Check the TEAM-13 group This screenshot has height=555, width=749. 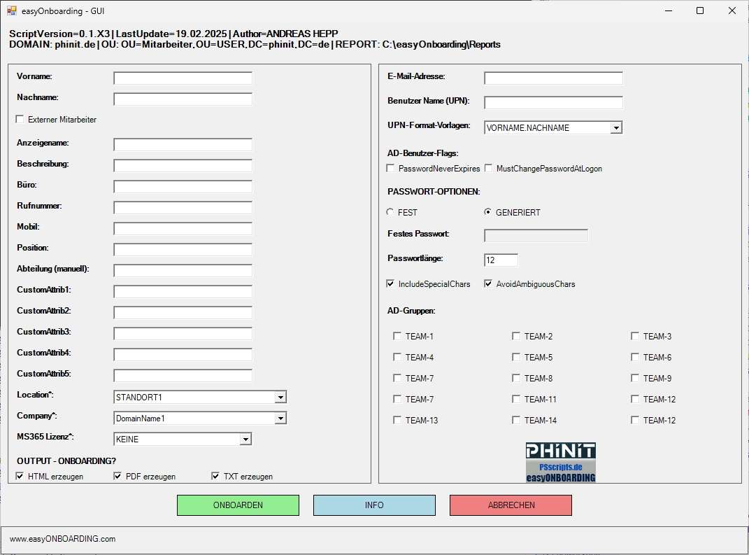coord(397,420)
